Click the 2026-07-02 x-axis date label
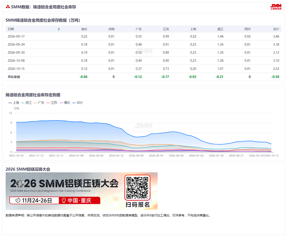This screenshot has width=287, height=237. [196, 155]
